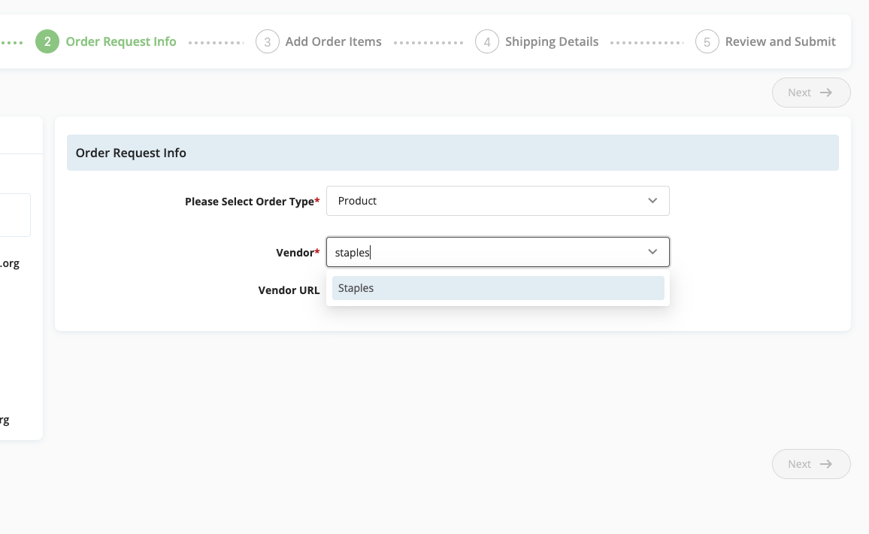
Task: Click the step 5 circle icon
Action: tap(707, 41)
